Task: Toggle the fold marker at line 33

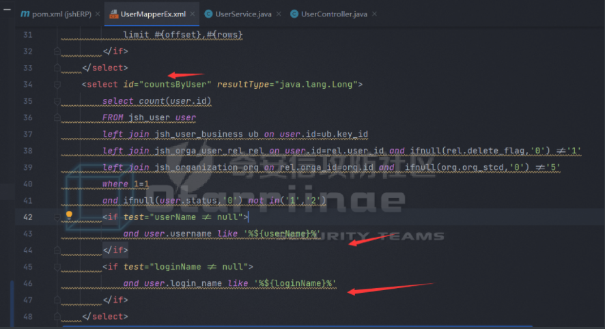Action: click(57, 68)
